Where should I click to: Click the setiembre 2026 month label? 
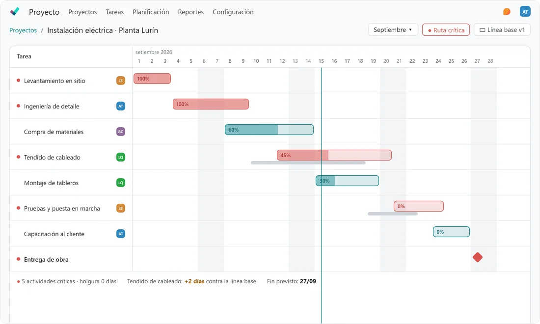pos(154,52)
